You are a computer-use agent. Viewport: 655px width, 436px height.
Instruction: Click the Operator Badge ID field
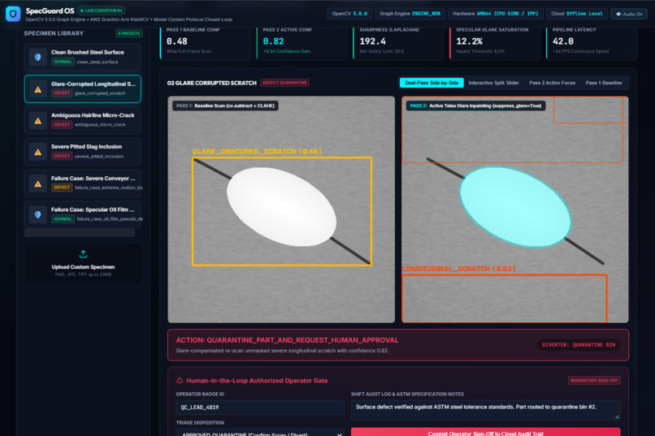tap(260, 408)
